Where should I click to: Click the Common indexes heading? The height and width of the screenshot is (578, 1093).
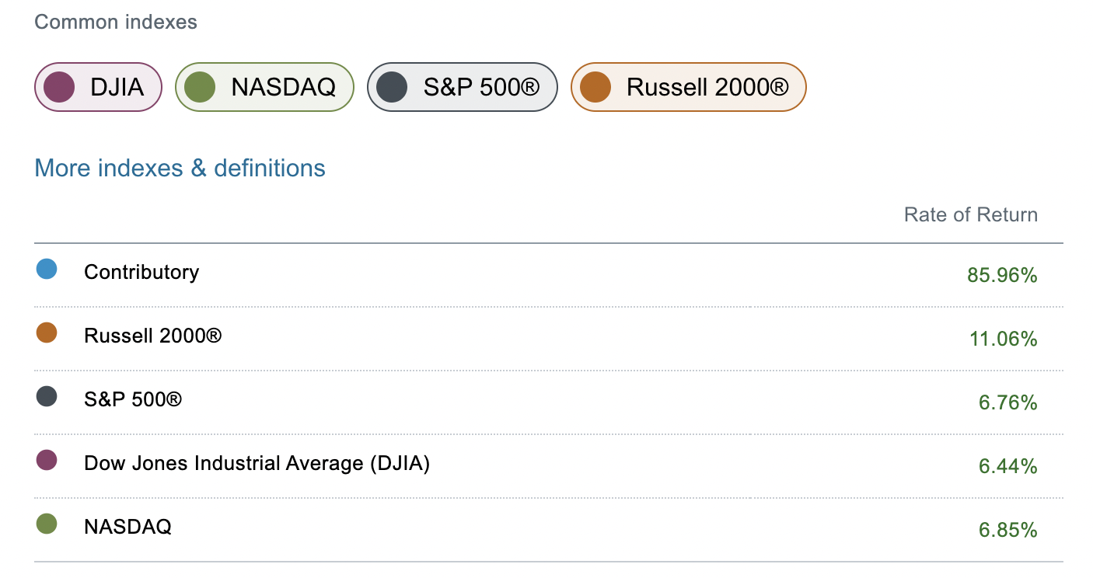tap(116, 22)
